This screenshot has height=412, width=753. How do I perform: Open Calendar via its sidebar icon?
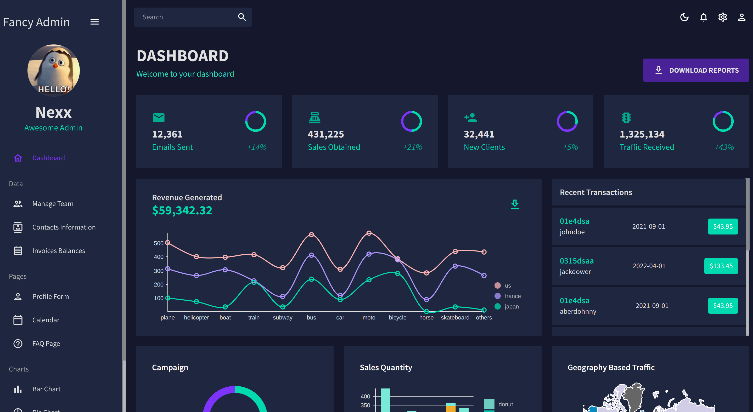pos(18,320)
